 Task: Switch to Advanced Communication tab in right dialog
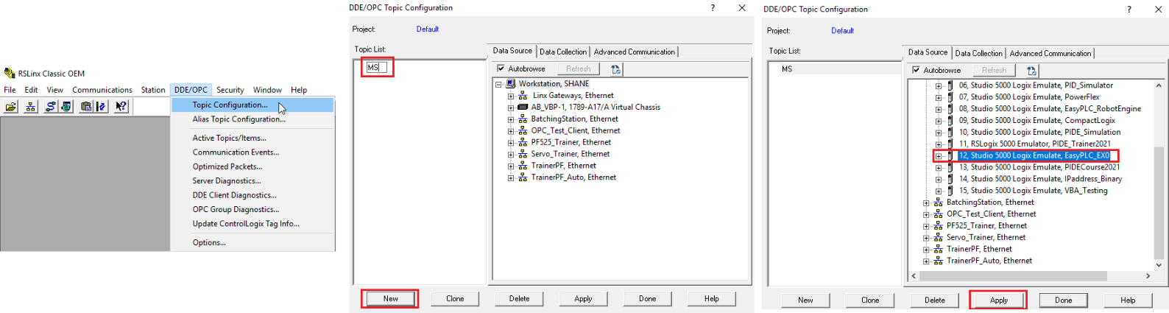(x=1050, y=53)
